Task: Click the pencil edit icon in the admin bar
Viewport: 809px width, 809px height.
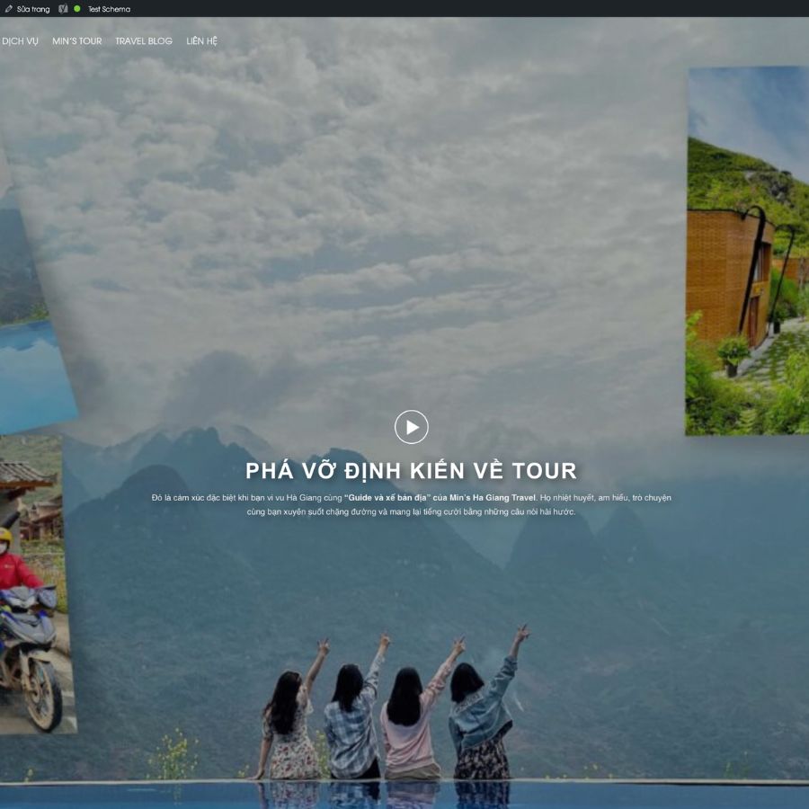Action: point(9,8)
